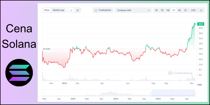Switch to line chart view icon

coord(71,10)
